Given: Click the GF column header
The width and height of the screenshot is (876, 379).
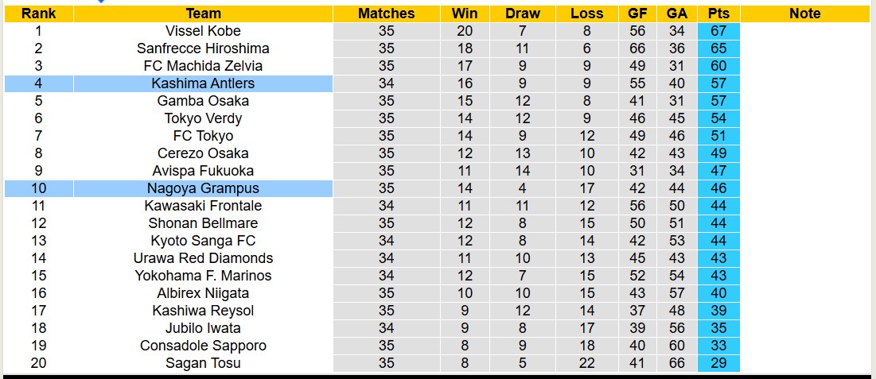Looking at the screenshot, I should point(637,14).
